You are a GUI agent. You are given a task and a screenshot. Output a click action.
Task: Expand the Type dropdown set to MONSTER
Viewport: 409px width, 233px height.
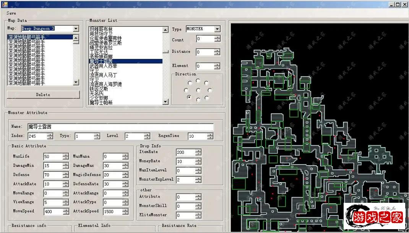click(x=217, y=29)
